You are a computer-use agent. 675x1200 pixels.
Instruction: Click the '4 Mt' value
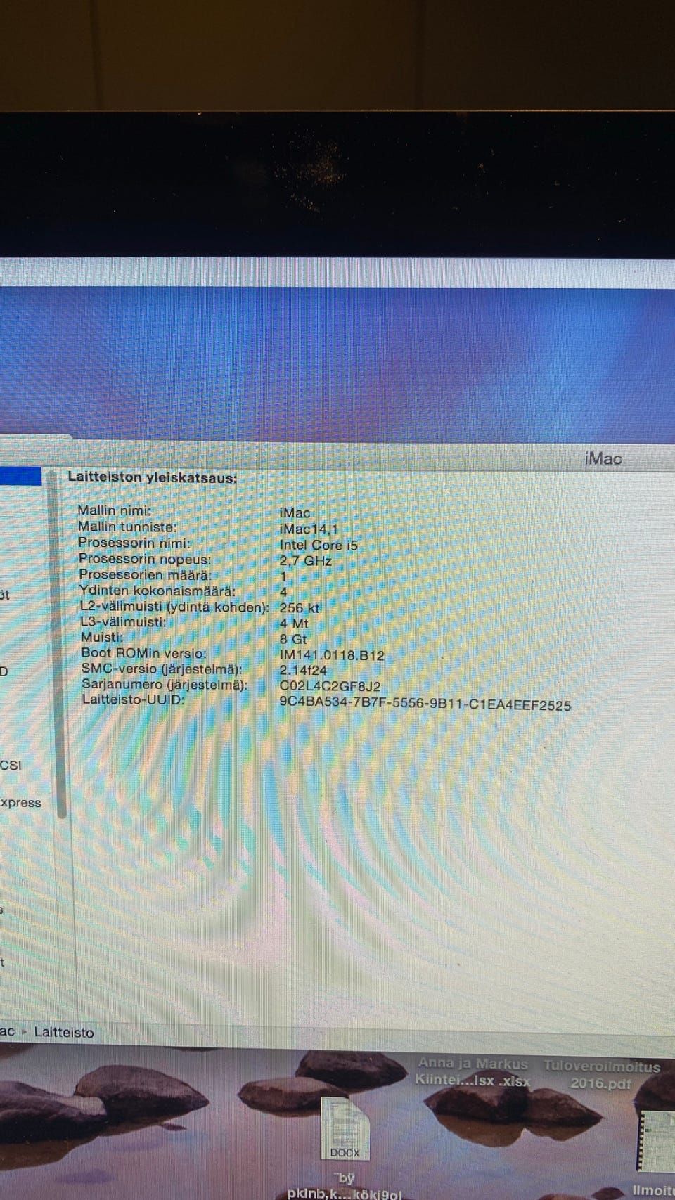pyautogui.click(x=294, y=624)
